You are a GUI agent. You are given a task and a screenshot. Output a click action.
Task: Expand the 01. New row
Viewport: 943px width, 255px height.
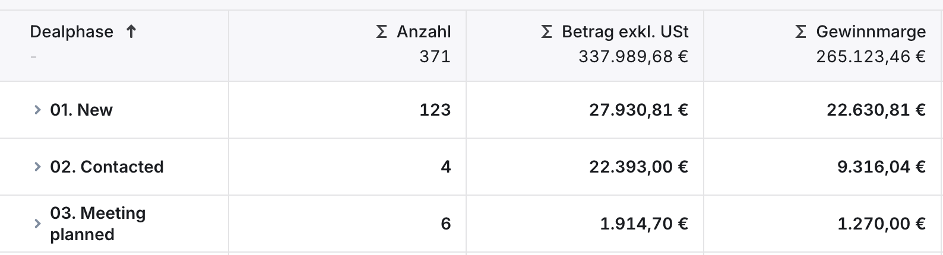click(37, 110)
